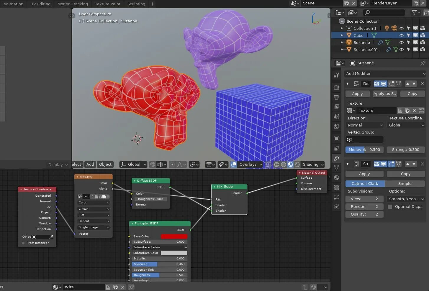Open the Material properties sphere tab icon

tap(336, 177)
